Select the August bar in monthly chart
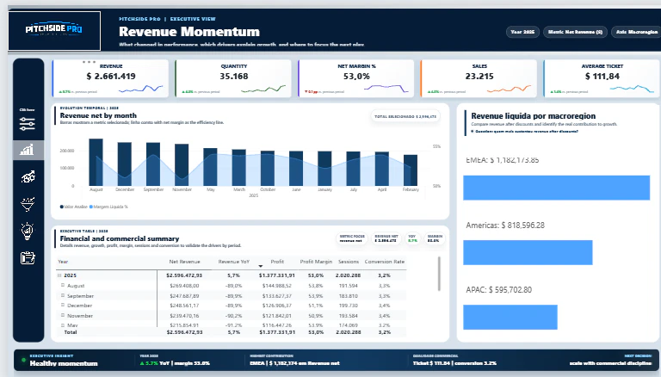The height and width of the screenshot is (377, 661). 96,163
